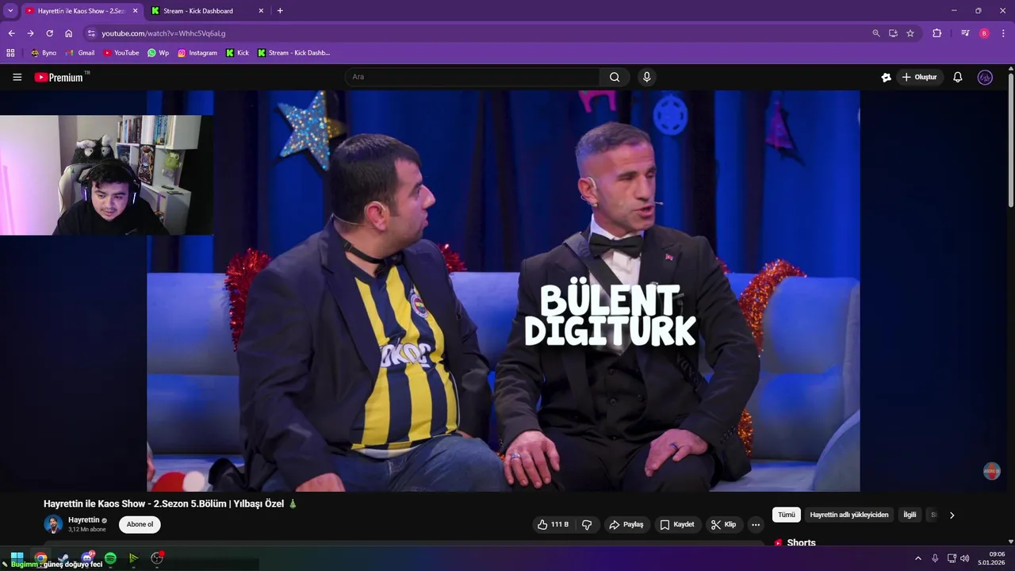1015x571 pixels.
Task: Close the Hayrettin ile Kaos Show tab
Action: (x=135, y=11)
